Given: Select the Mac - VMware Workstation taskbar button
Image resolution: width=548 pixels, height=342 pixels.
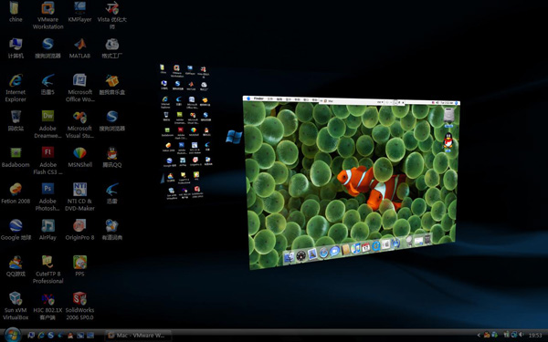Looking at the screenshot, I should pos(138,336).
